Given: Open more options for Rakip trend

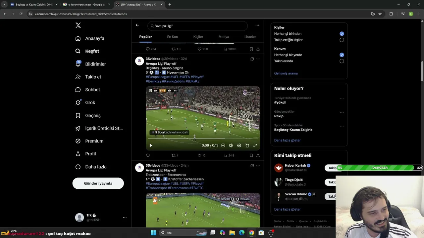Looking at the screenshot, I should click(x=342, y=112).
